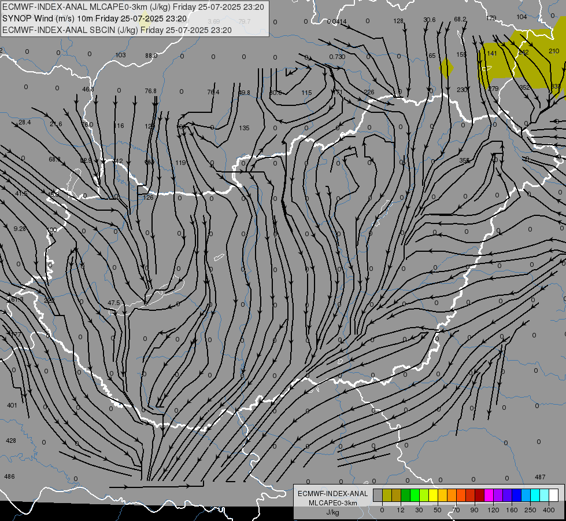566x521 pixels.
Task: Click the white swatch ending the legend
Action: (x=553, y=495)
